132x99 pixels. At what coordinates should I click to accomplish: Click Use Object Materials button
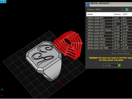click(122, 53)
